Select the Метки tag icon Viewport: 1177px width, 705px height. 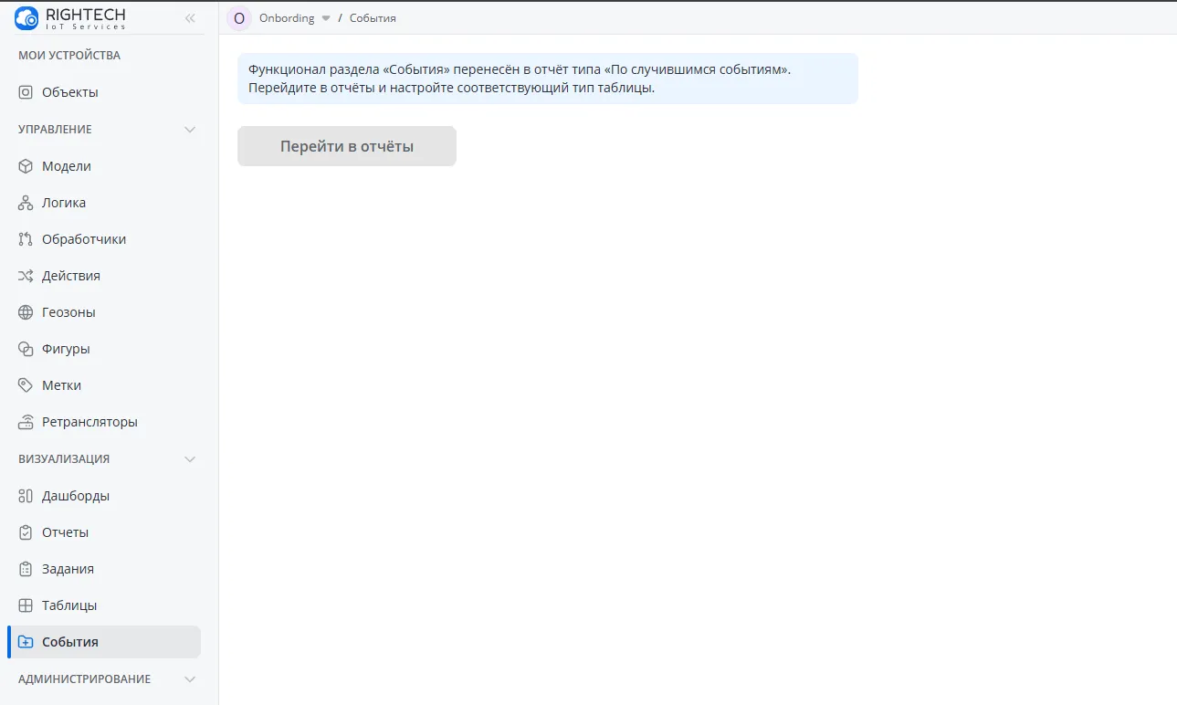click(x=26, y=385)
